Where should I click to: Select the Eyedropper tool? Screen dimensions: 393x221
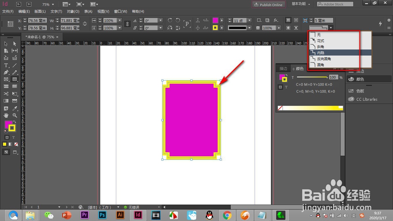pyautogui.click(x=15, y=109)
